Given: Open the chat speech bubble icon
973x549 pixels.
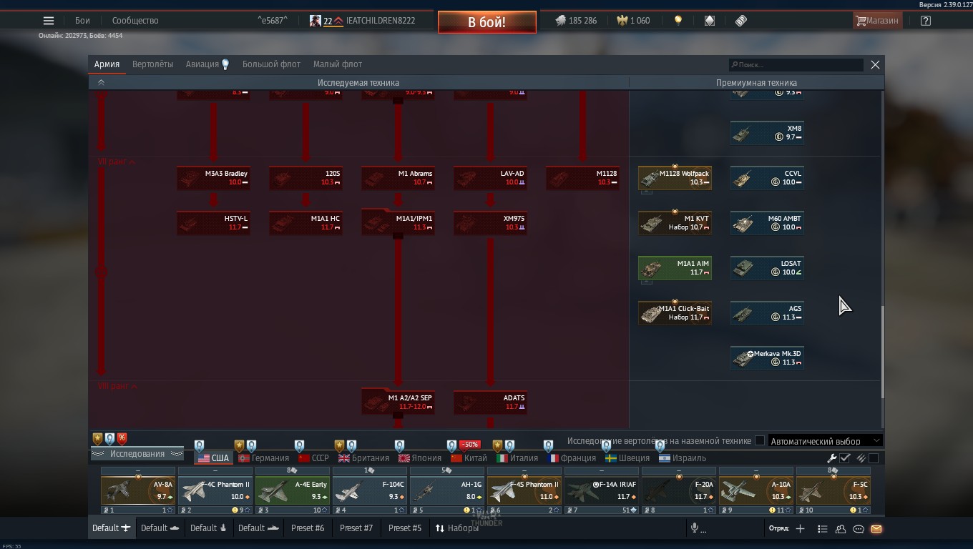Looking at the screenshot, I should (859, 529).
